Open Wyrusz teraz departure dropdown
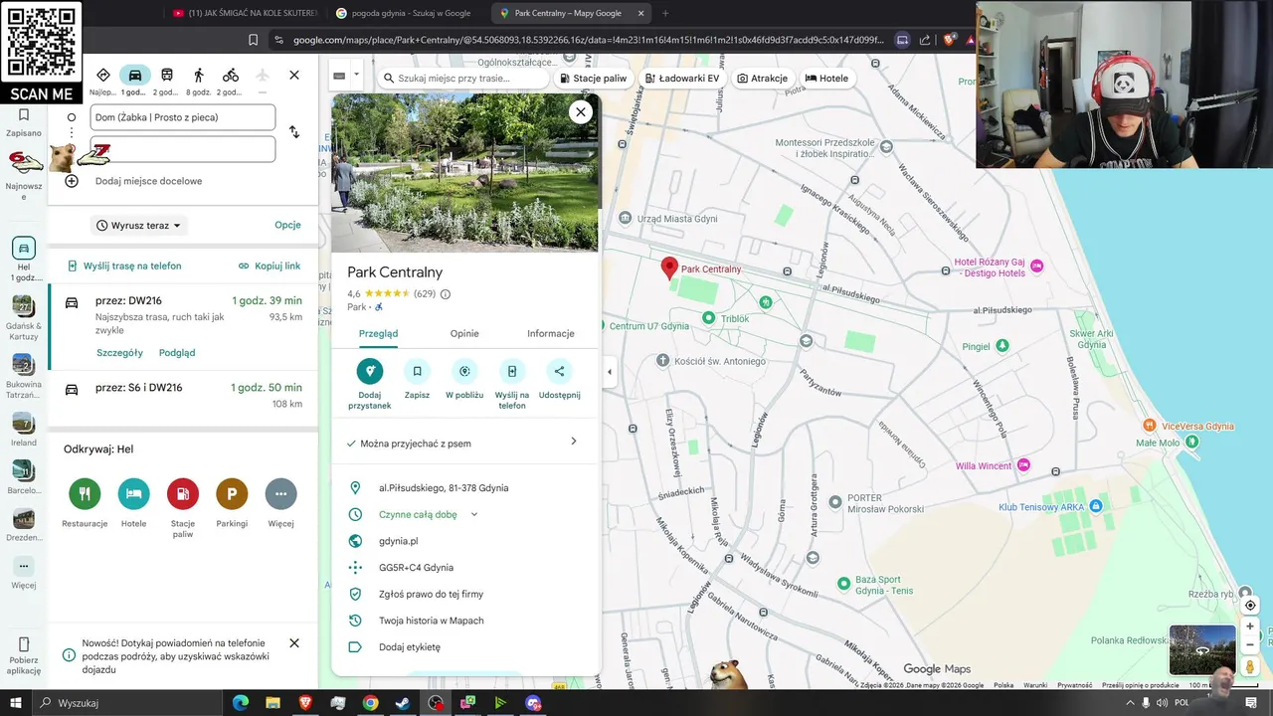This screenshot has height=716, width=1273. pyautogui.click(x=139, y=226)
